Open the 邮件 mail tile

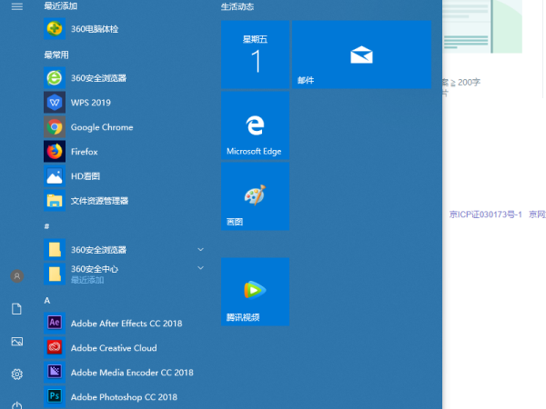point(361,55)
